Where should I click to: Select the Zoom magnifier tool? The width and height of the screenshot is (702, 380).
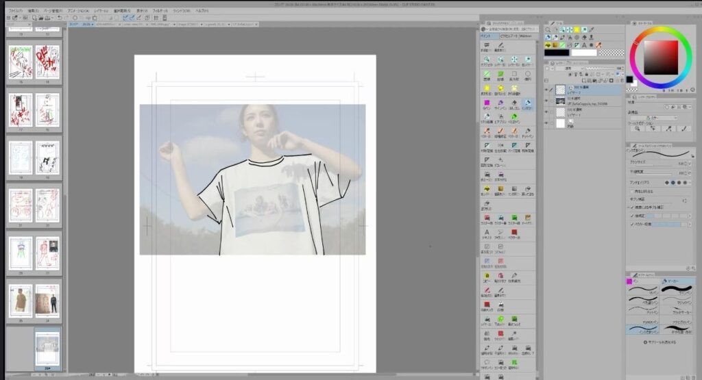pos(548,29)
